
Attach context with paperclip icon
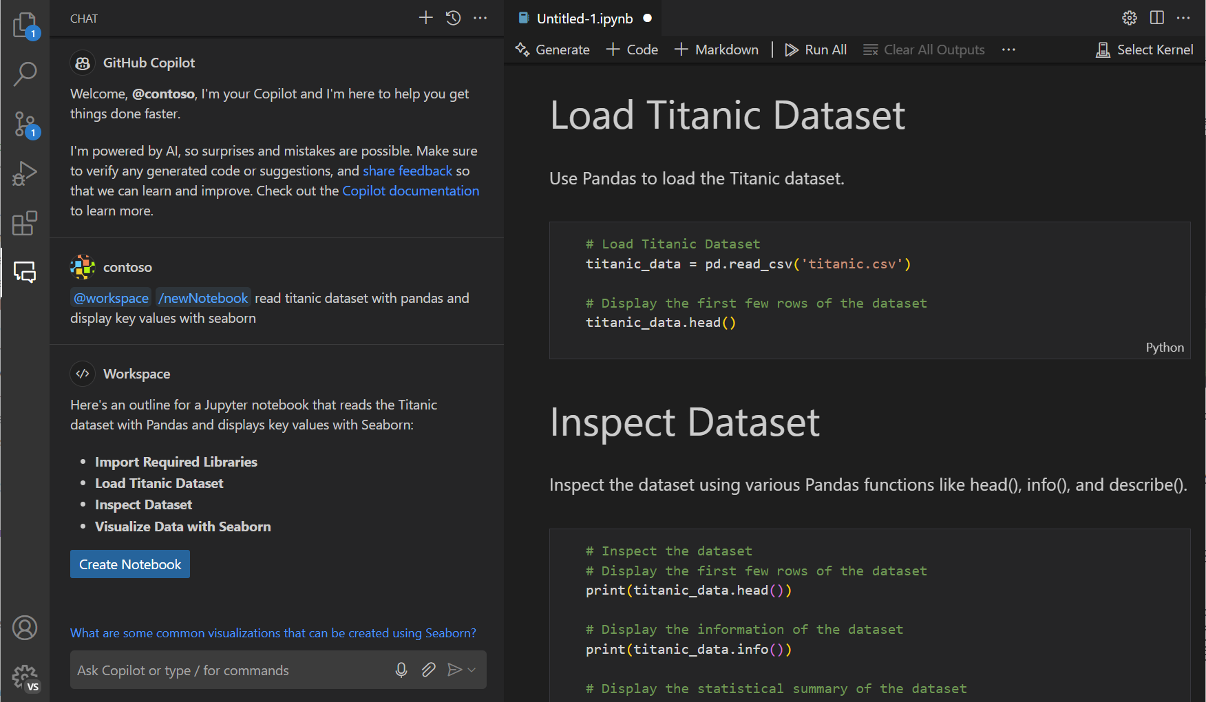click(428, 670)
